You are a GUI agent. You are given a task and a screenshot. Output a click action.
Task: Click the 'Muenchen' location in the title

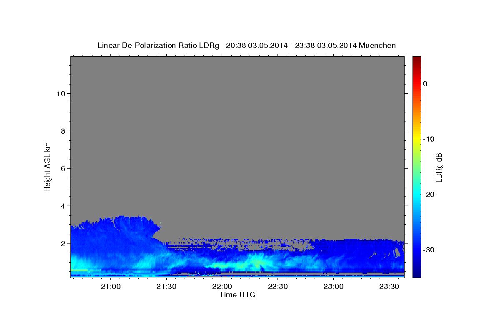pyautogui.click(x=377, y=45)
